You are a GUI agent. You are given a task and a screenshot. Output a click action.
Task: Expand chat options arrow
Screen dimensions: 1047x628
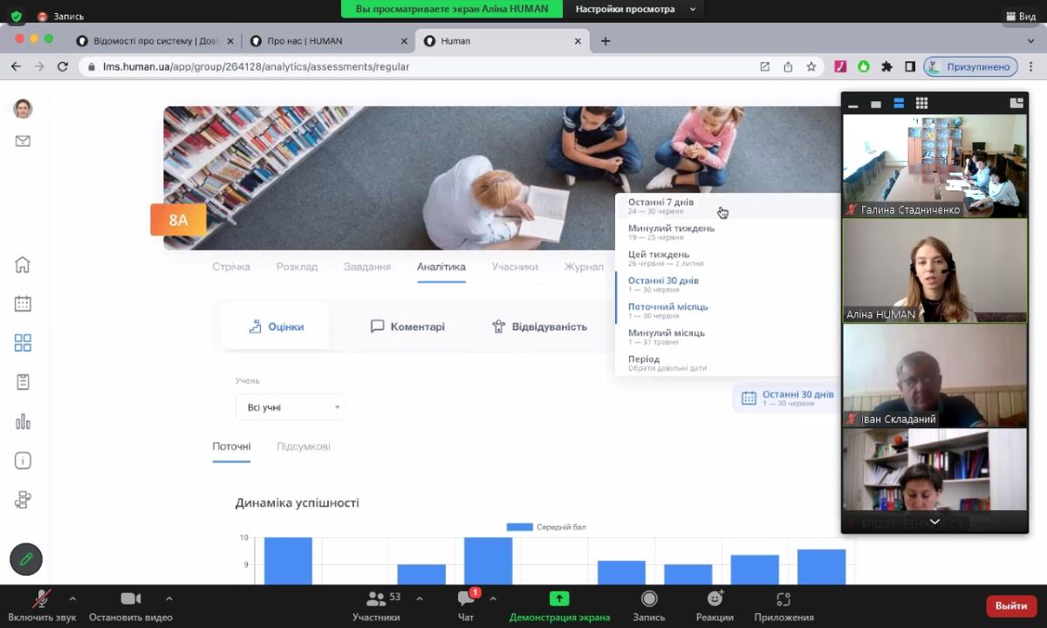493,598
